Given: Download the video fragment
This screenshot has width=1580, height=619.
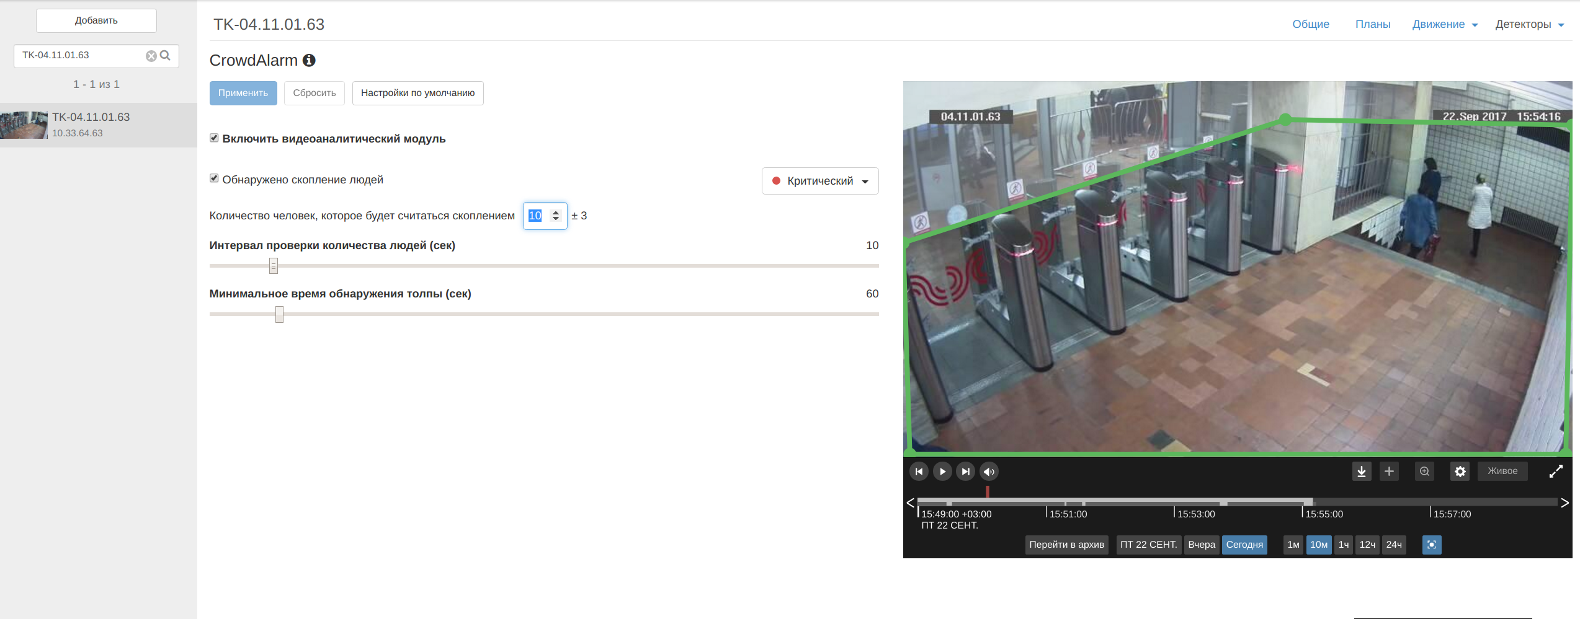Looking at the screenshot, I should (x=1362, y=472).
